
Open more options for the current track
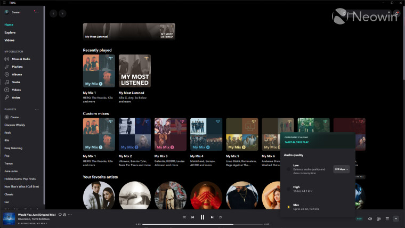70,215
